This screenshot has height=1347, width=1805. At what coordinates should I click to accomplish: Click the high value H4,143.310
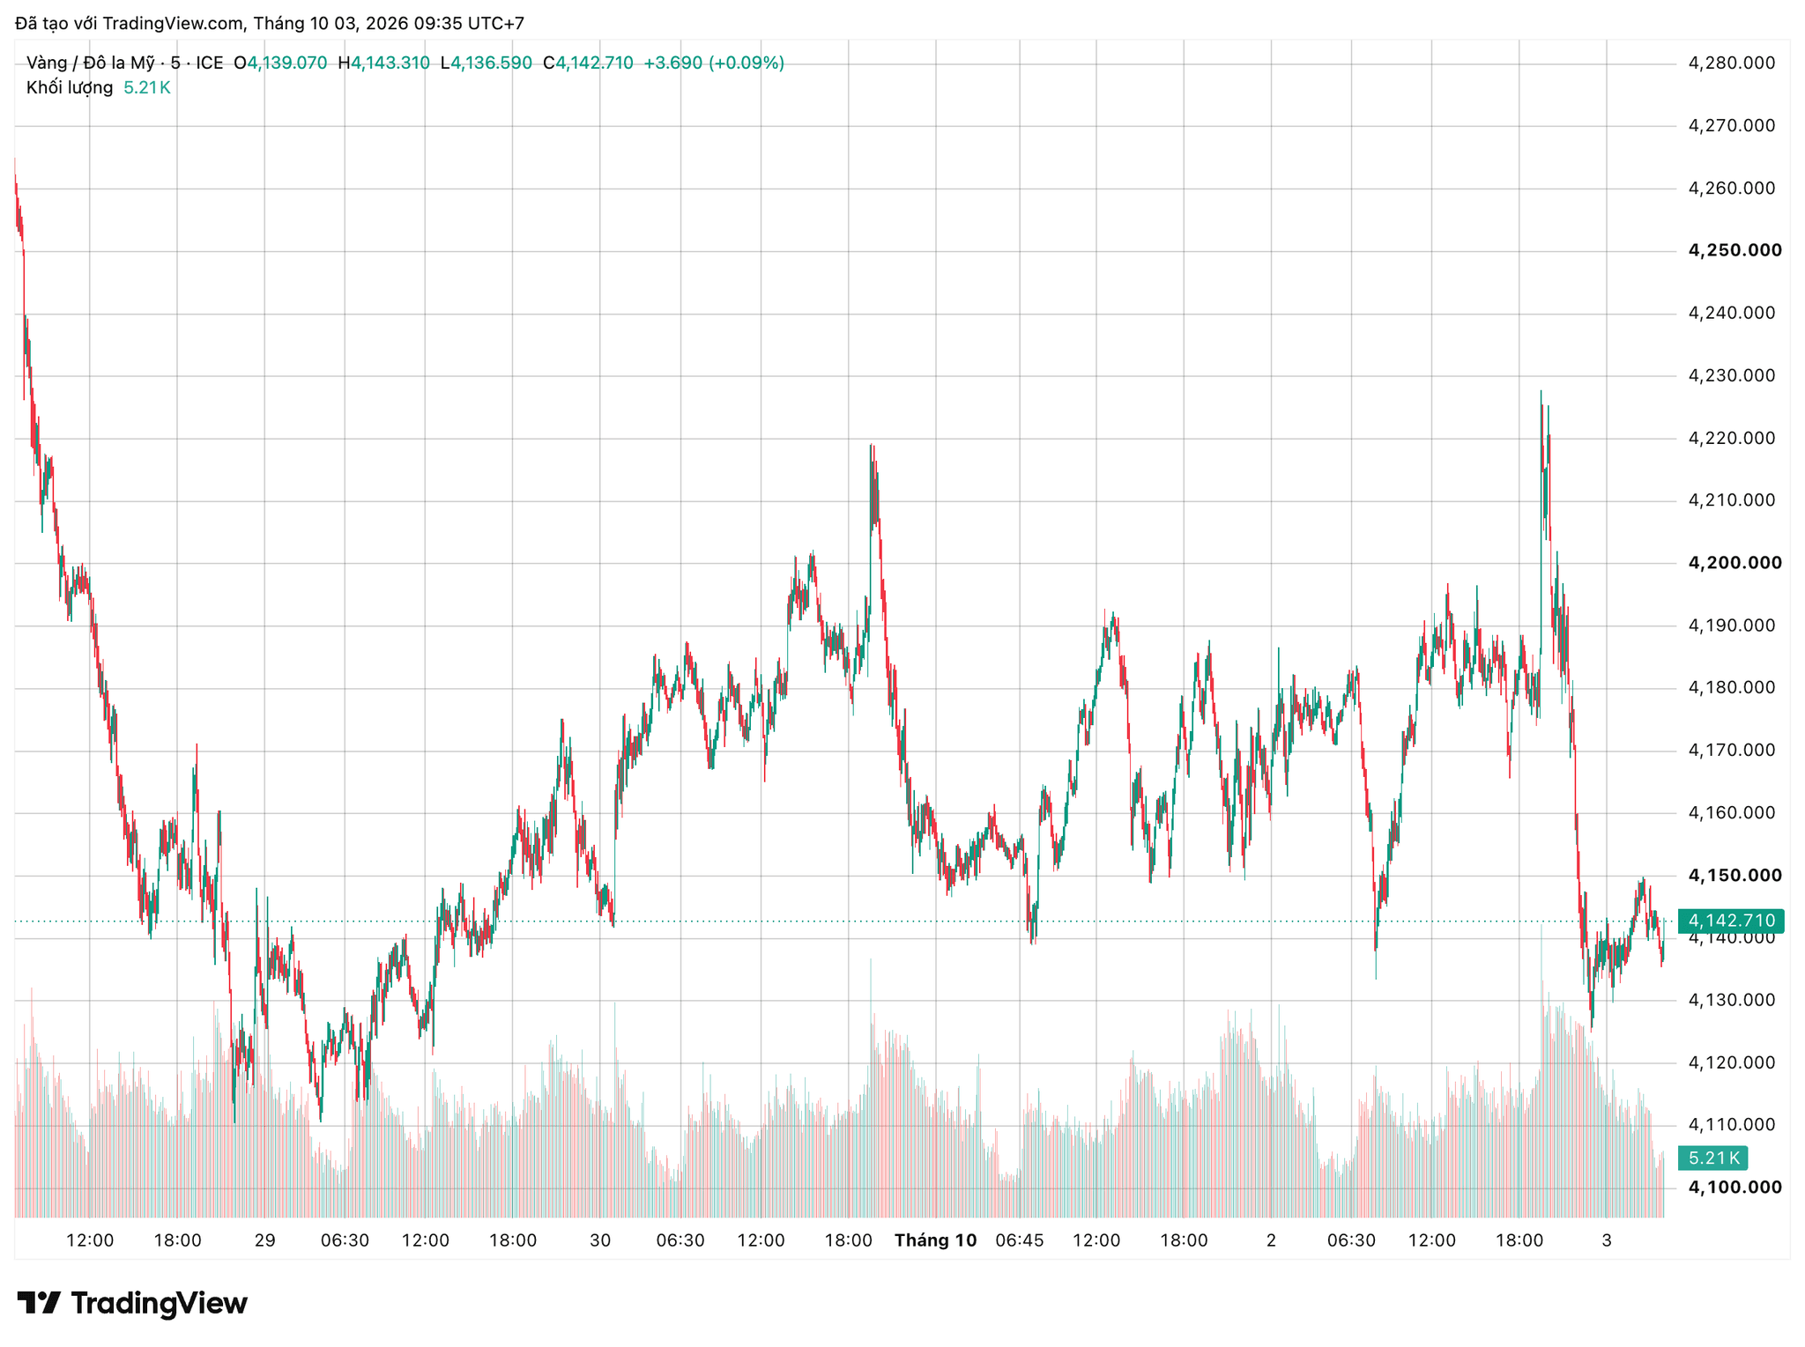(x=384, y=63)
